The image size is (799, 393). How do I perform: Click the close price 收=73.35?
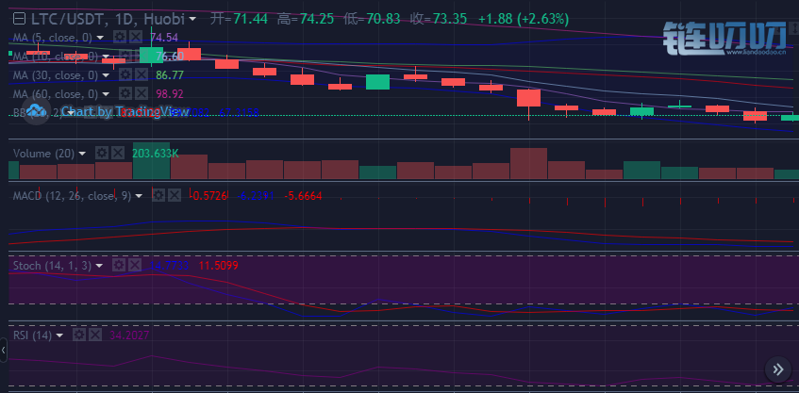pyautogui.click(x=439, y=20)
